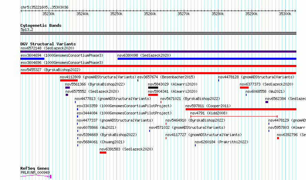This screenshot has width=306, height=180.
Task: Open nsv6575552 (Sedlazeck2020) label
Action: pyautogui.click(x=92, y=91)
